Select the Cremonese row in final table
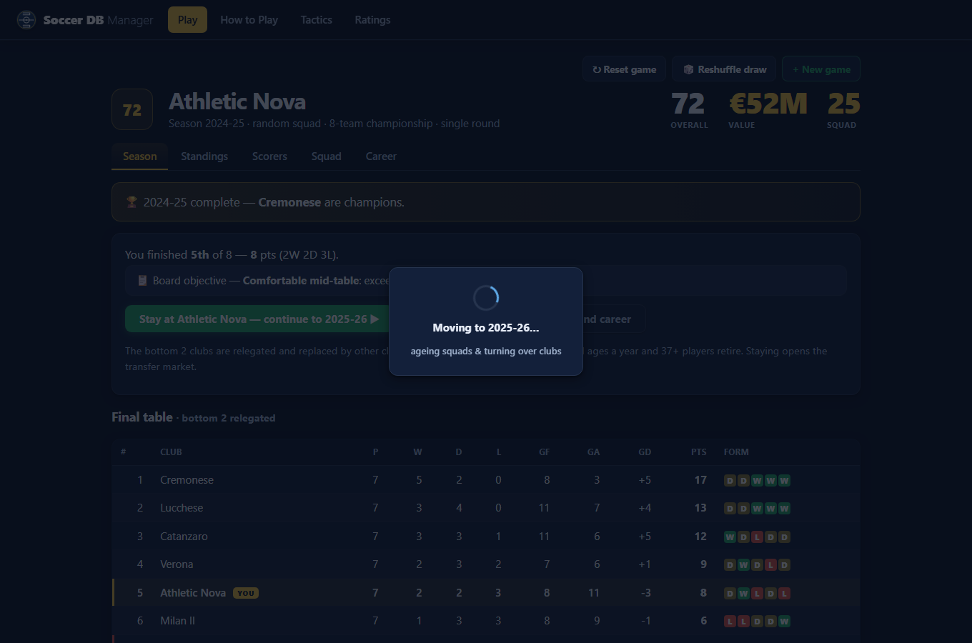Screen dimensions: 972x643 point(486,480)
